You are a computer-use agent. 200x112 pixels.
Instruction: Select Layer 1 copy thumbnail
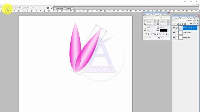[x=181, y=33]
